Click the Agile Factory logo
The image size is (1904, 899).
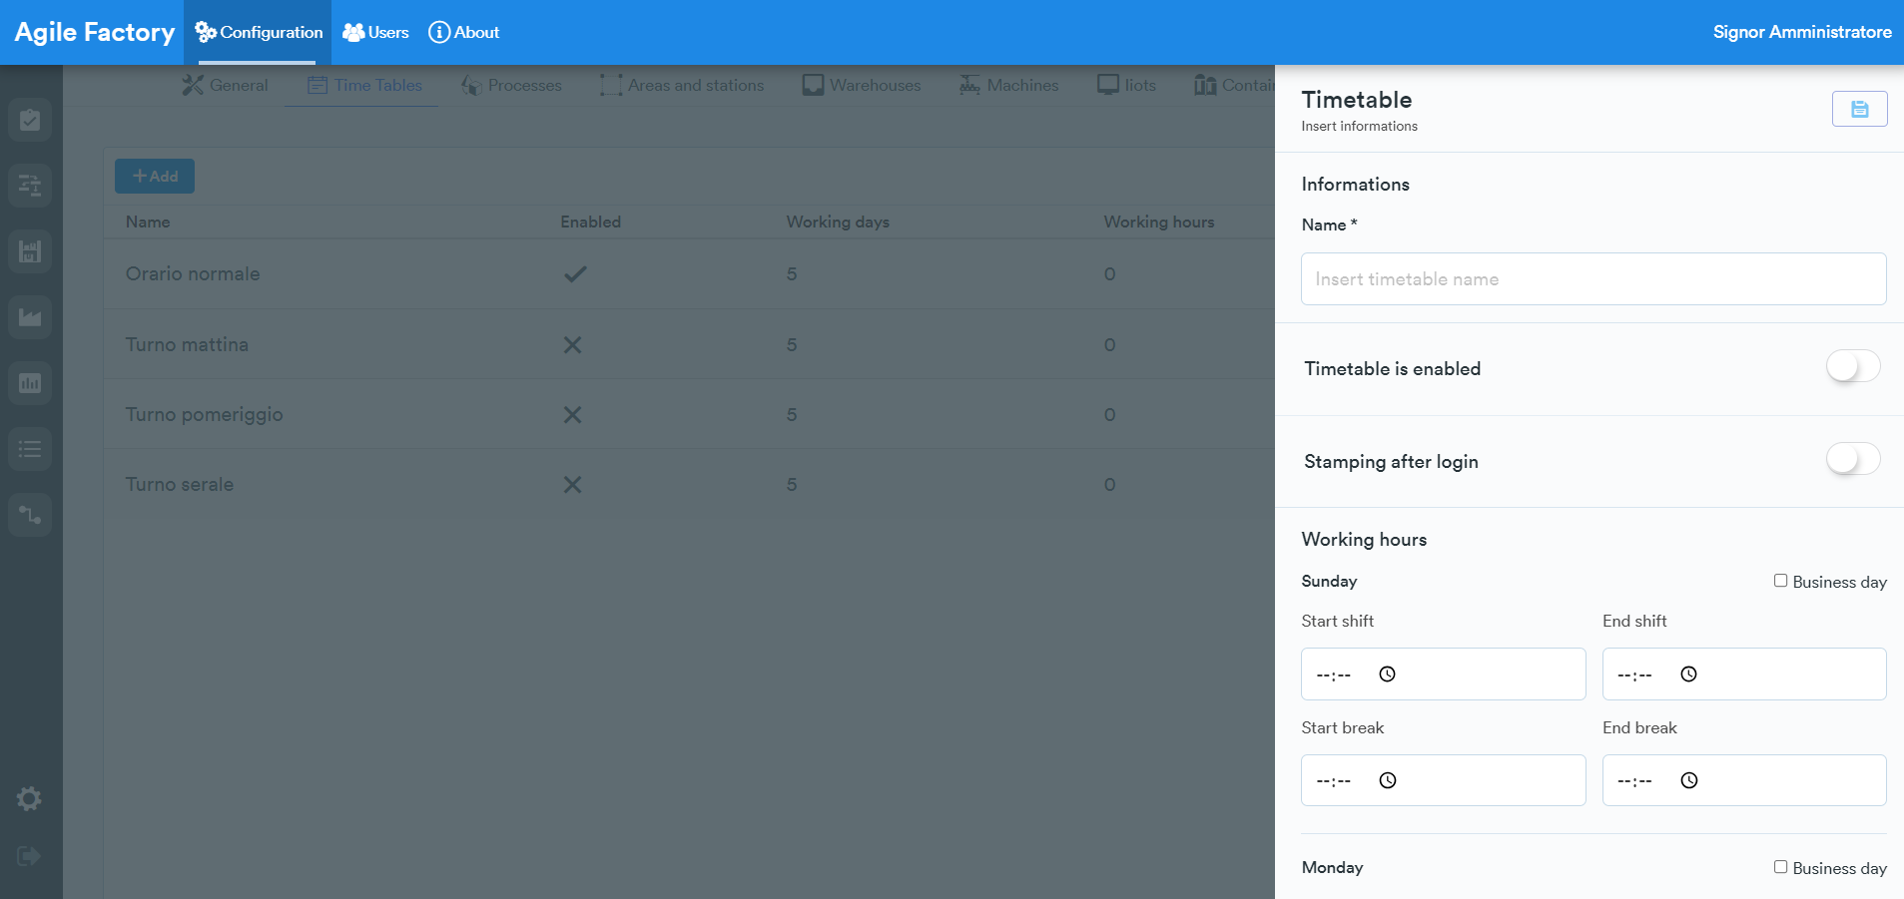click(x=95, y=32)
